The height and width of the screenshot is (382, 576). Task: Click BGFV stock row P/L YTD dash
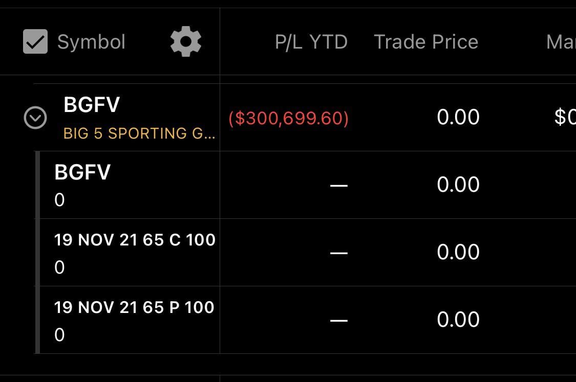click(x=339, y=185)
